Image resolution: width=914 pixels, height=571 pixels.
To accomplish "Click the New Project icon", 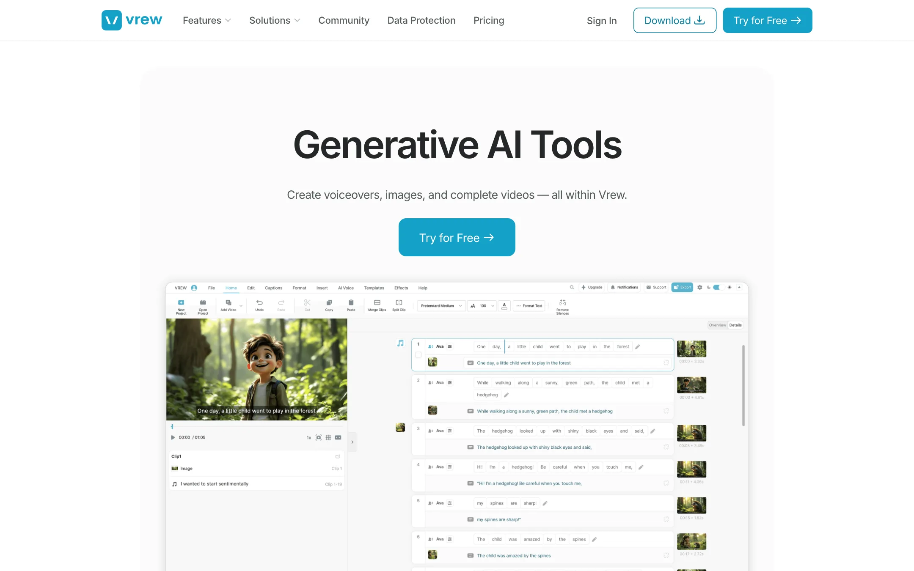I will tap(181, 302).
